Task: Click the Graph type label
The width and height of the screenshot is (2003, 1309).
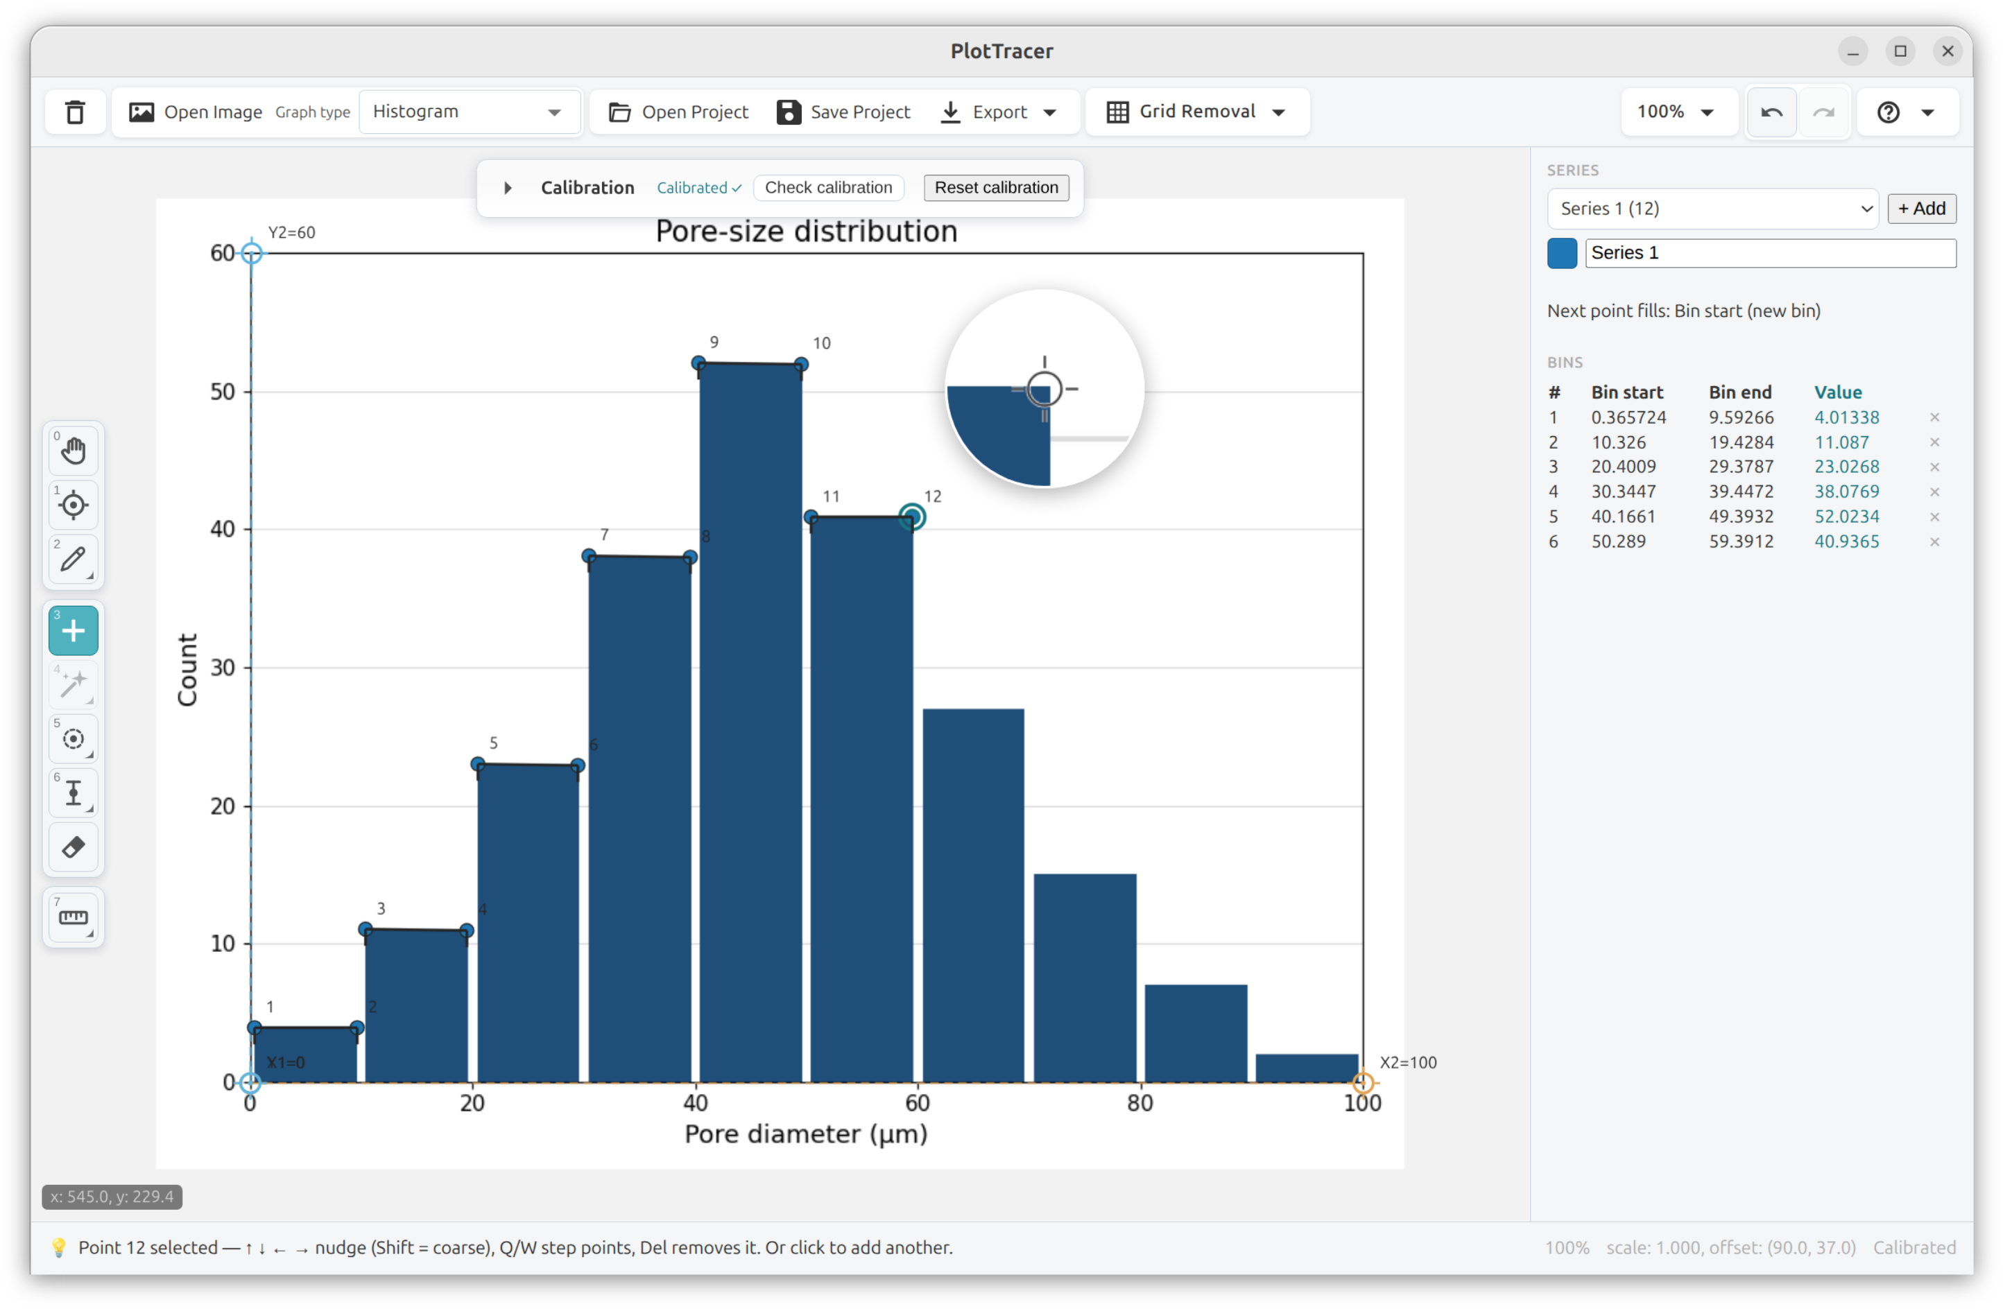Action: click(312, 112)
